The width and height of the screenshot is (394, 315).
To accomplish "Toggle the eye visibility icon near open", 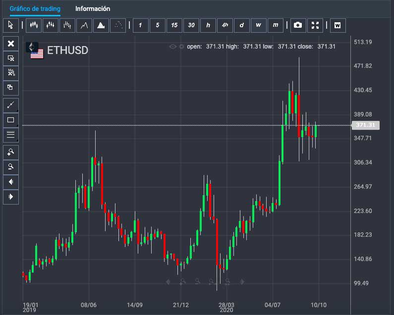I will (172, 47).
